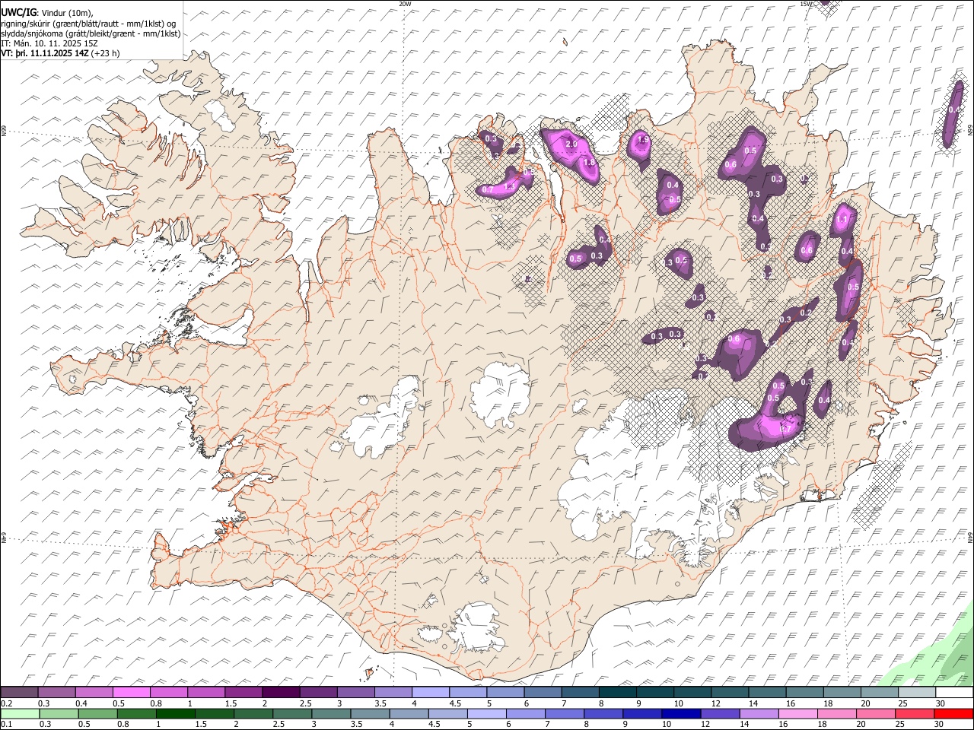This screenshot has height=730, width=974.
Task: Pick upper legend swatch between 0.4 and 0.5
Action: pos(94,692)
